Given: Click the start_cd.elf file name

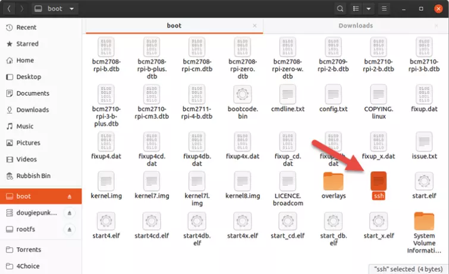Looking at the screenshot, I should pos(288,236).
